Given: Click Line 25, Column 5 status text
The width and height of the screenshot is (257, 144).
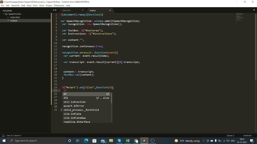Looking at the screenshot, I should click(14, 136).
